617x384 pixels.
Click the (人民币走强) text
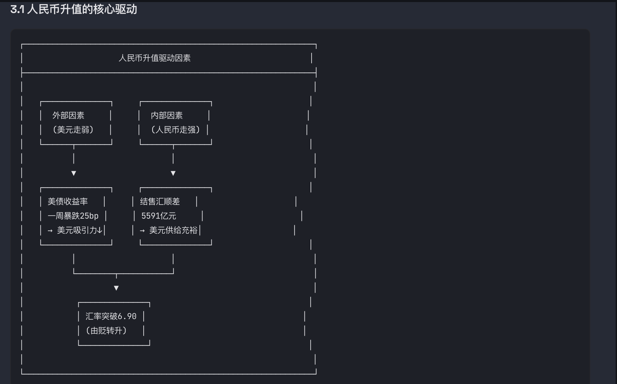pos(175,130)
